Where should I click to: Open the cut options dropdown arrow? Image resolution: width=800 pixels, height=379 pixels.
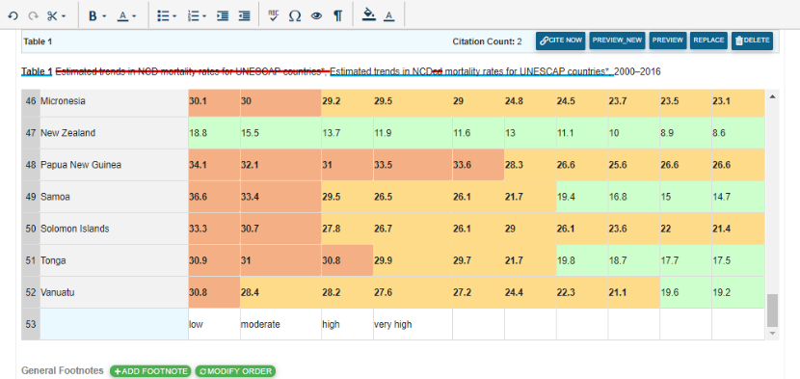(64, 16)
